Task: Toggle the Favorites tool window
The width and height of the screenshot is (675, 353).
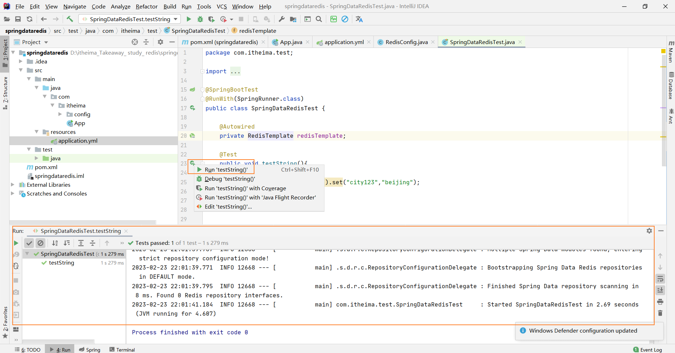Action: (x=5, y=322)
